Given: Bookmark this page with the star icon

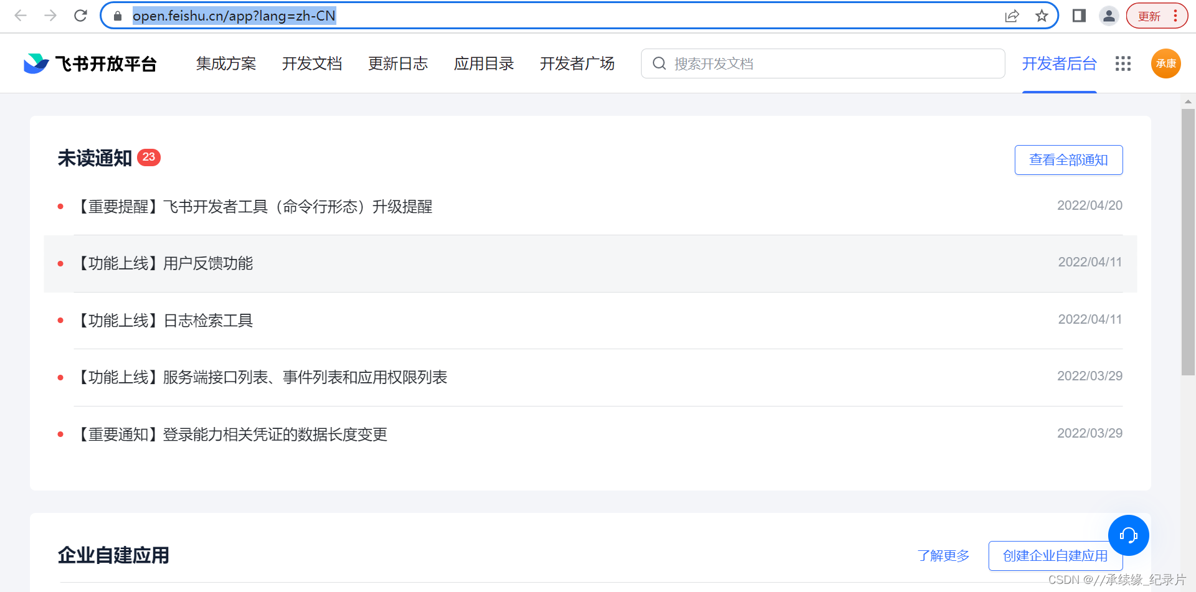Looking at the screenshot, I should coord(1042,16).
